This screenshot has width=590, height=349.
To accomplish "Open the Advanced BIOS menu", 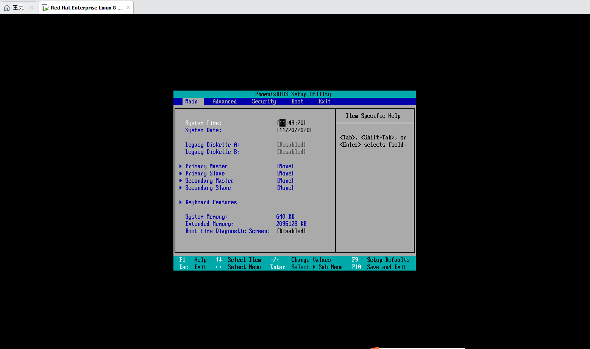I will coord(225,102).
